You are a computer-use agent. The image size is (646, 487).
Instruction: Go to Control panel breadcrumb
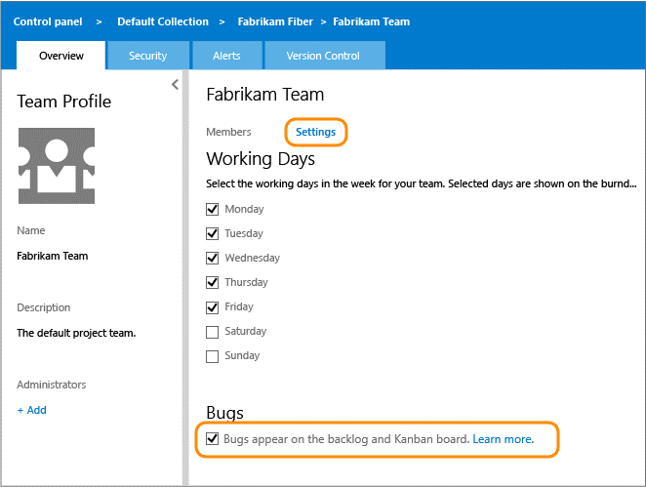pos(48,21)
